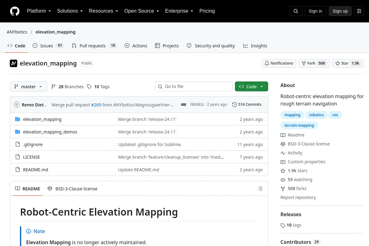Click the elevation_mapping_demos folder icon
Image resolution: width=369 pixels, height=246 pixels.
click(x=18, y=132)
